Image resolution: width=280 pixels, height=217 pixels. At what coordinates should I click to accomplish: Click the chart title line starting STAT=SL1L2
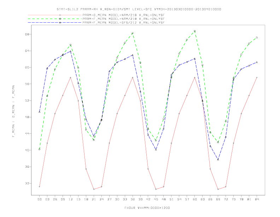tap(139, 9)
